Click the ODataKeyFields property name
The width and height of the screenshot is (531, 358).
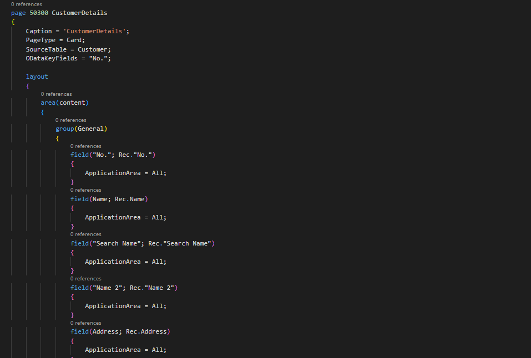coord(52,58)
